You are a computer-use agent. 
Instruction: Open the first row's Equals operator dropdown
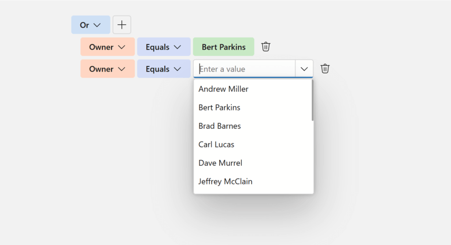coord(164,47)
